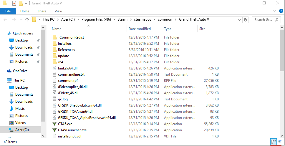Open the File menu tab
Image resolution: width=285 pixels, height=146 pixels.
coord(8,11)
